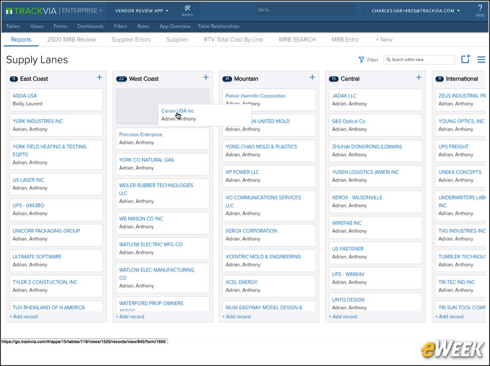Open the ADDA USA record
Image resolution: width=490 pixels, height=366 pixels.
[x=25, y=95]
